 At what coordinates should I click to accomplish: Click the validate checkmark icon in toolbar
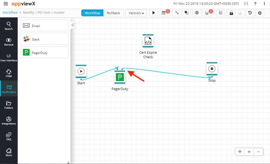pos(220,13)
